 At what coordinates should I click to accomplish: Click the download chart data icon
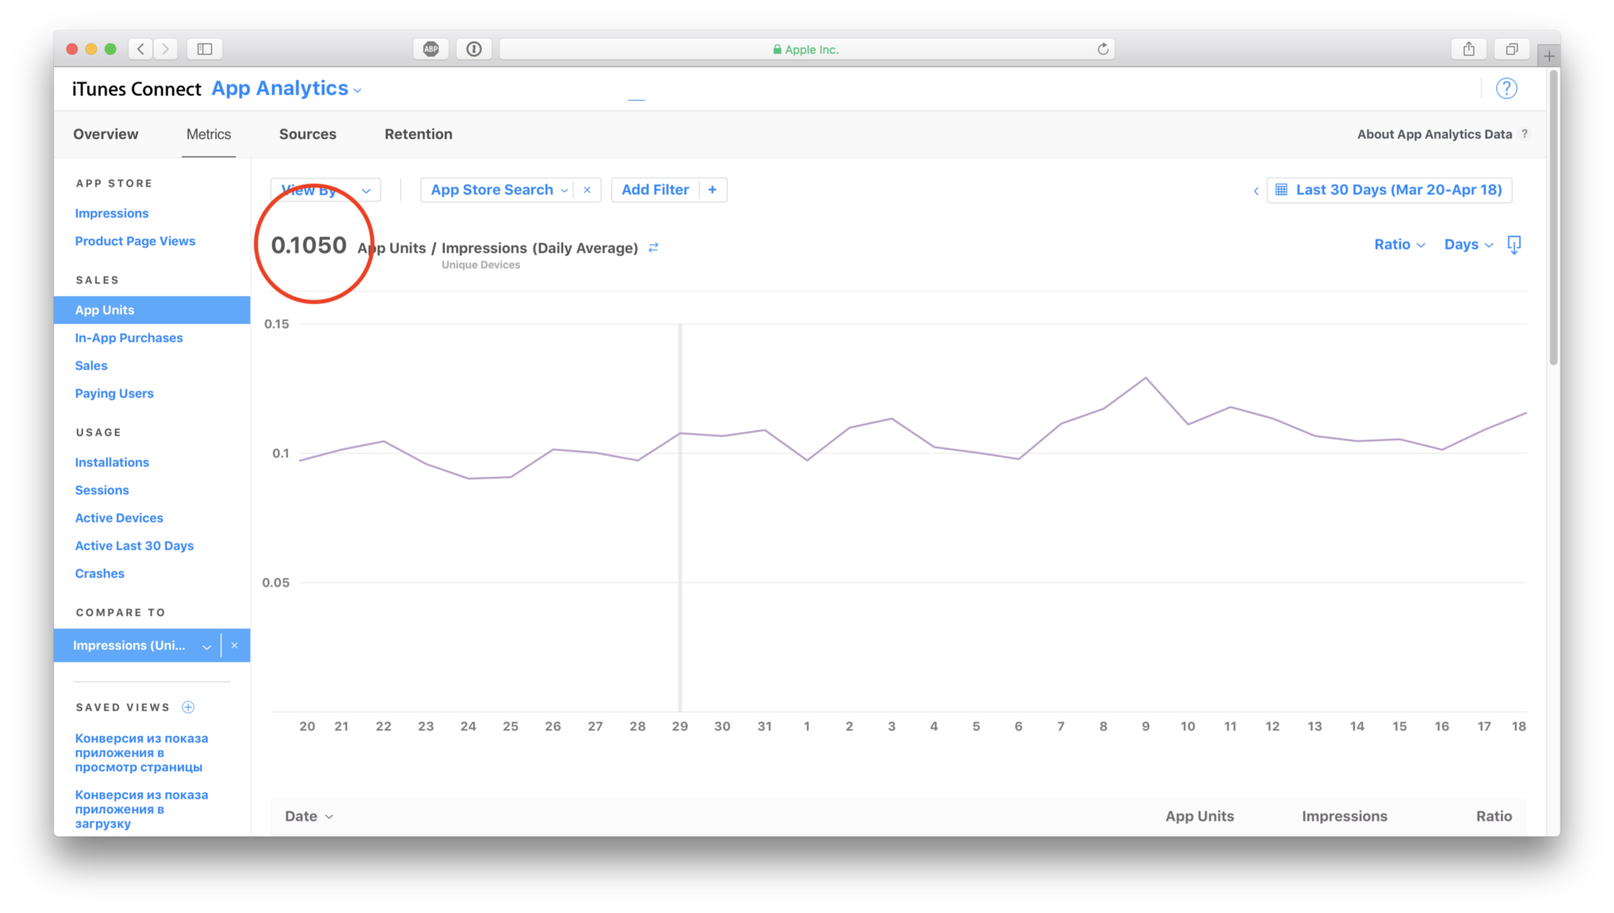click(1514, 245)
